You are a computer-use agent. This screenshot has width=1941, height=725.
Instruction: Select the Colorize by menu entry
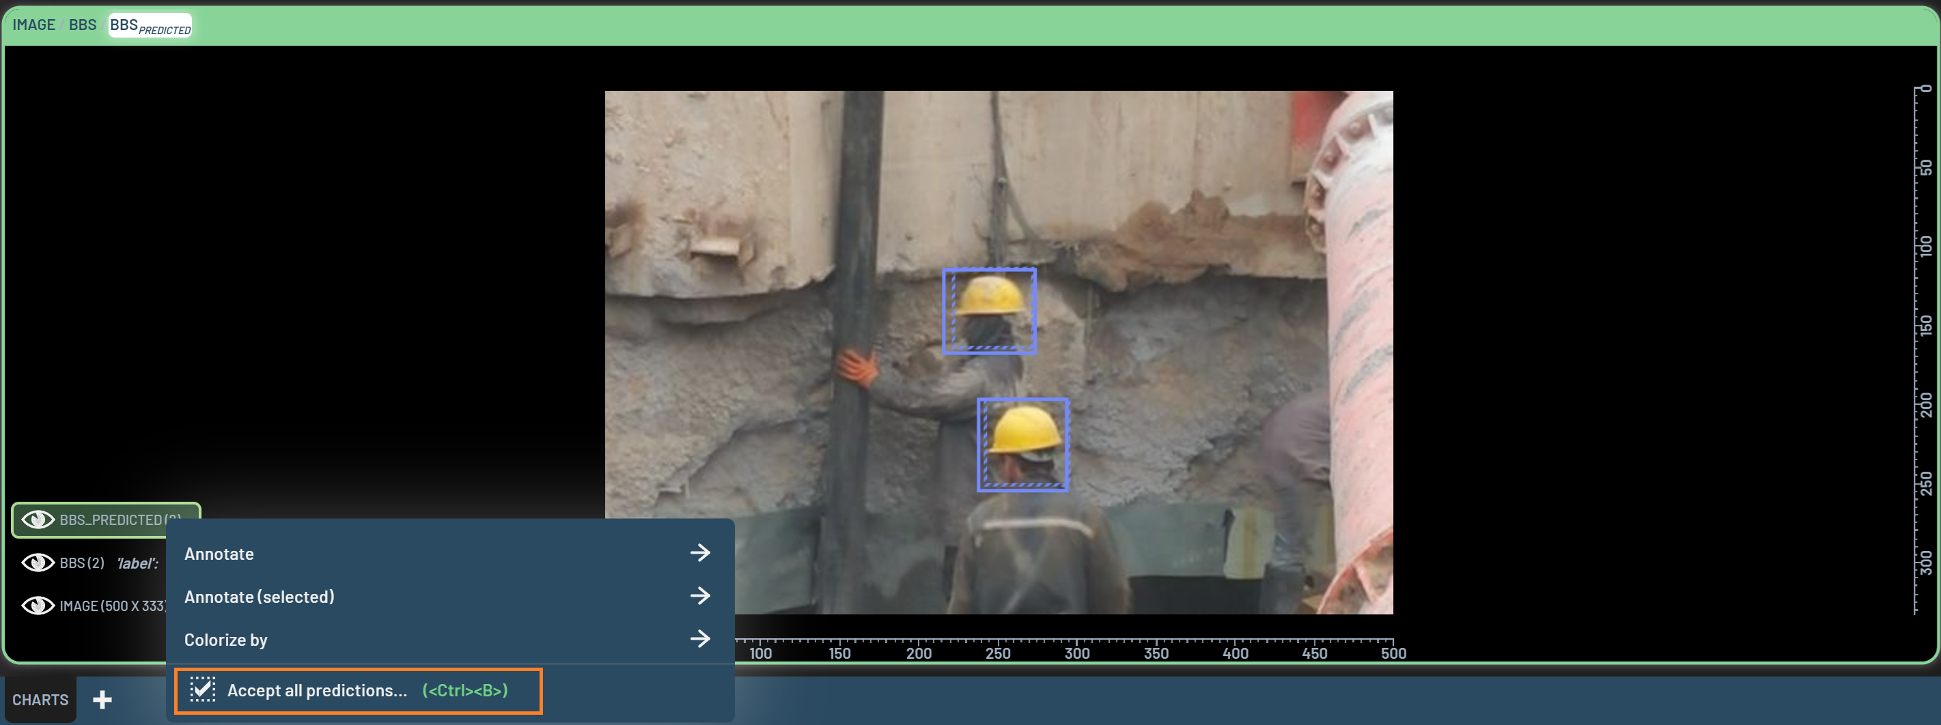(226, 640)
